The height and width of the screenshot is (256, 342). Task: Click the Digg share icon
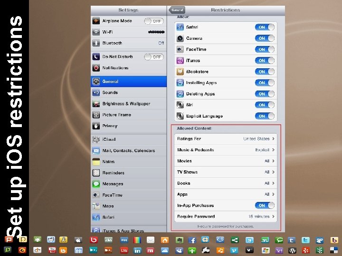click(x=124, y=240)
